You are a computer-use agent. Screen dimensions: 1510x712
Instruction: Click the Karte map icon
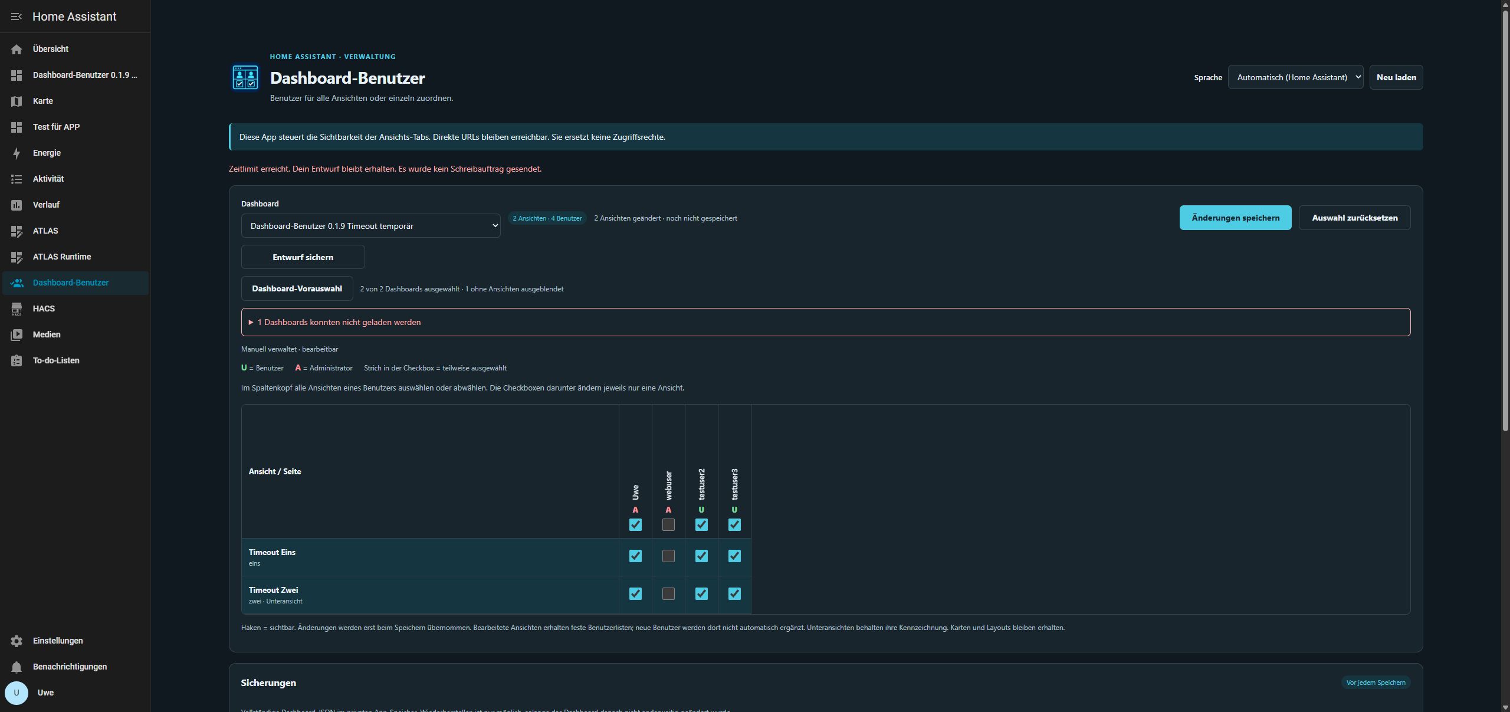coord(17,101)
